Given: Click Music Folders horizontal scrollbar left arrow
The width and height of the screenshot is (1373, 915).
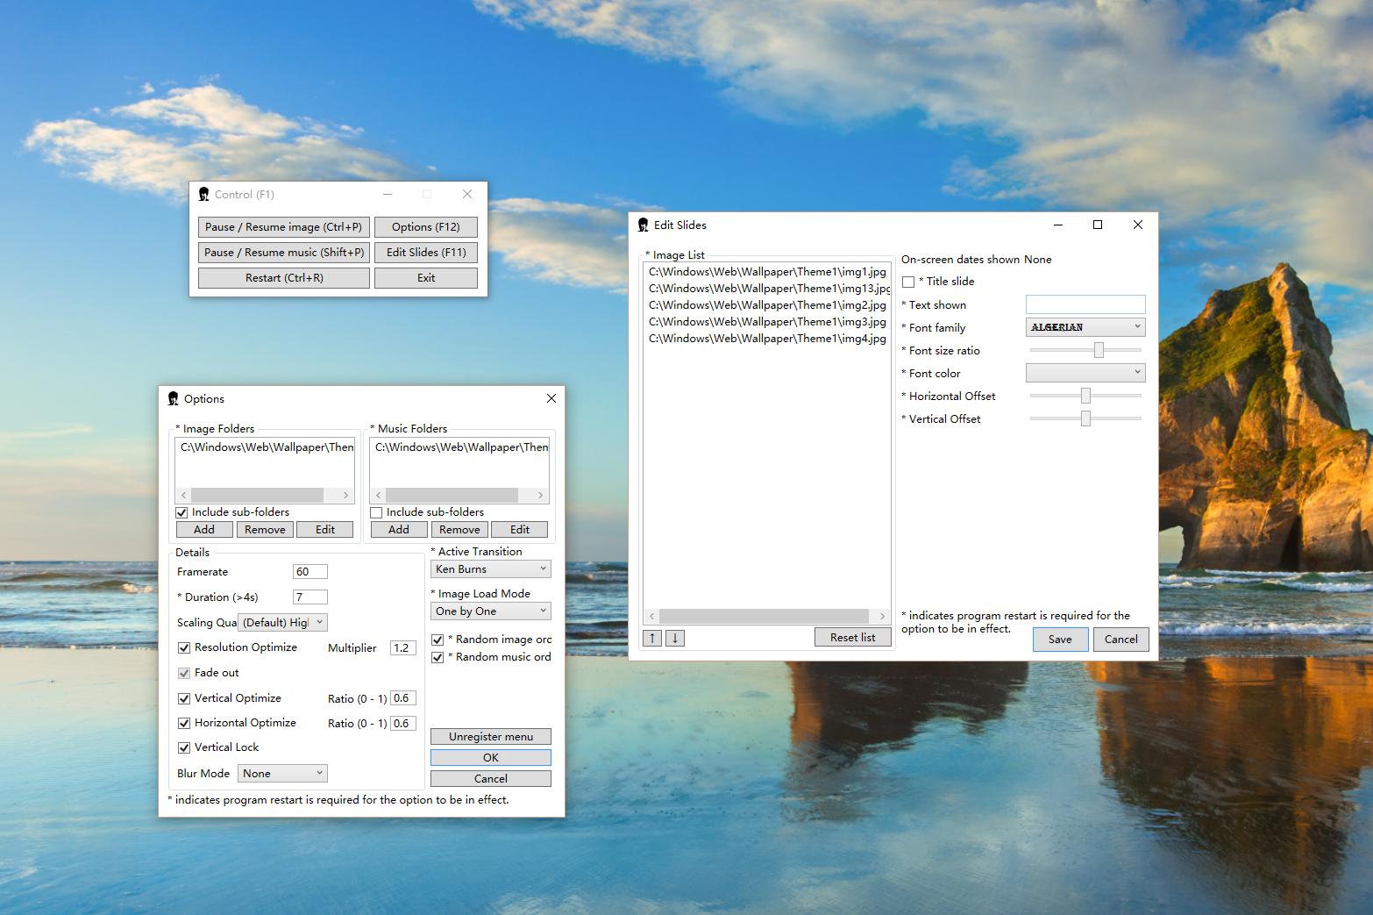Looking at the screenshot, I should click(x=379, y=496).
